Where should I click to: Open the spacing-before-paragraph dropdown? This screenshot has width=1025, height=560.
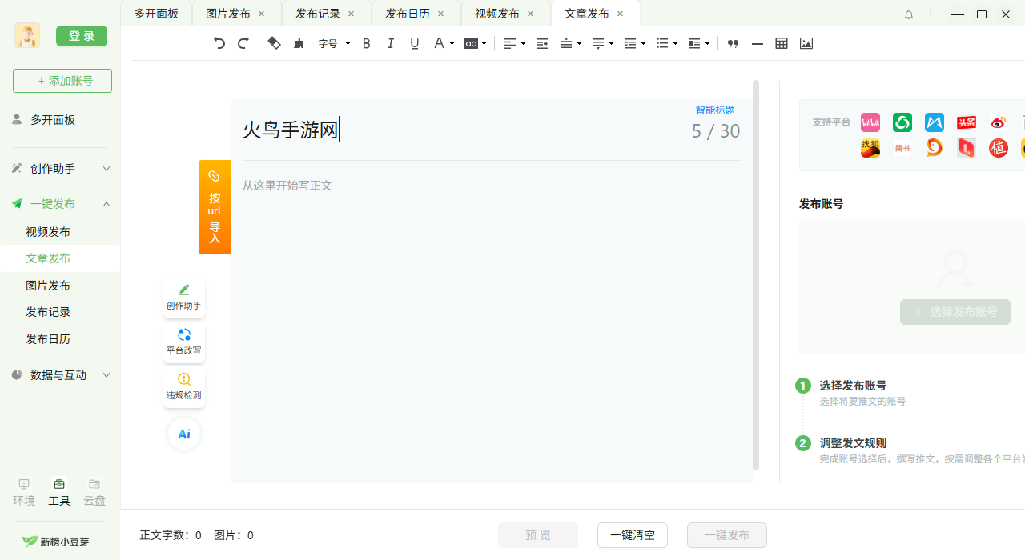click(x=570, y=44)
